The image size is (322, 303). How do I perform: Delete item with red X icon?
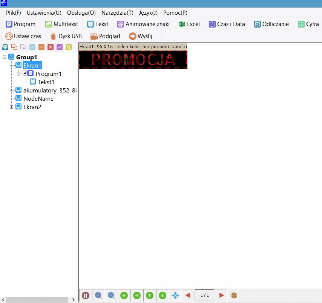pyautogui.click(x=51, y=47)
